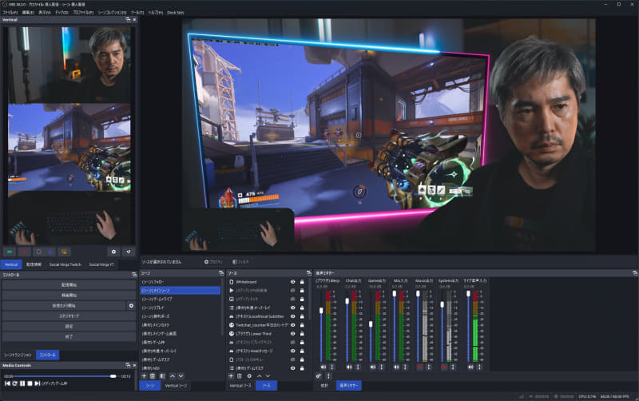Screen dimensions: 639x401
Task: Open scene filters icon in Scenes toolbar
Action: click(x=162, y=375)
